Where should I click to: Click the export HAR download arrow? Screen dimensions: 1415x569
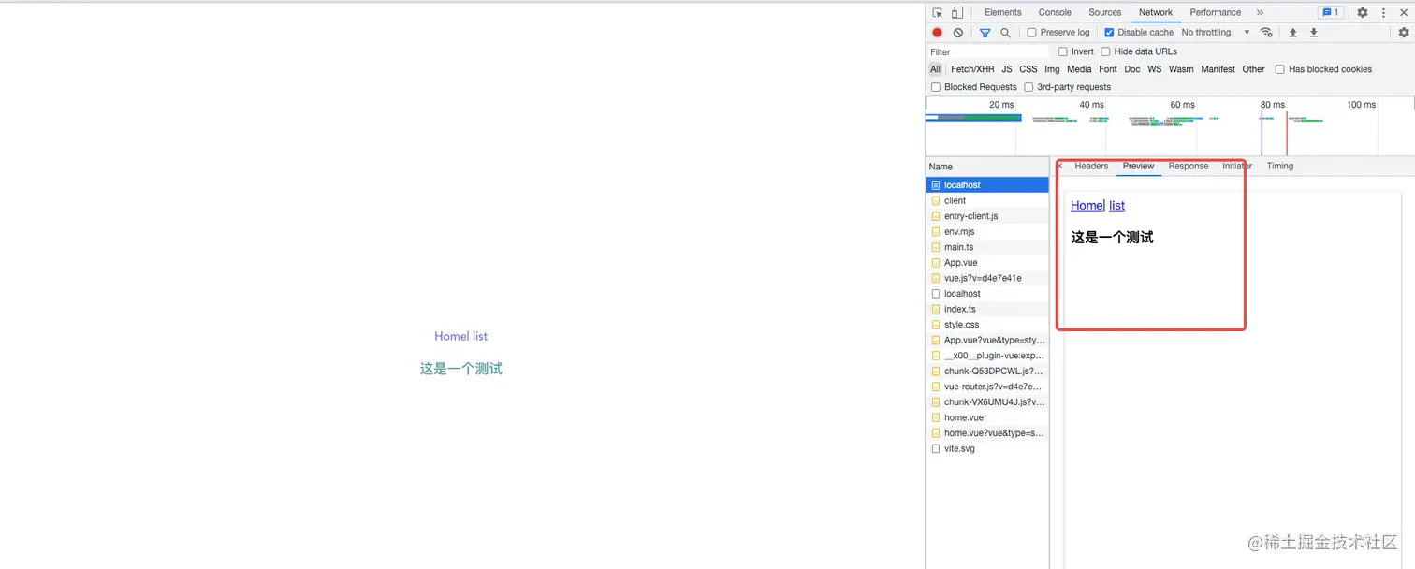click(x=1313, y=32)
